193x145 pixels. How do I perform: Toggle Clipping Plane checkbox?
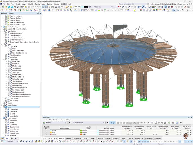coord(6,133)
